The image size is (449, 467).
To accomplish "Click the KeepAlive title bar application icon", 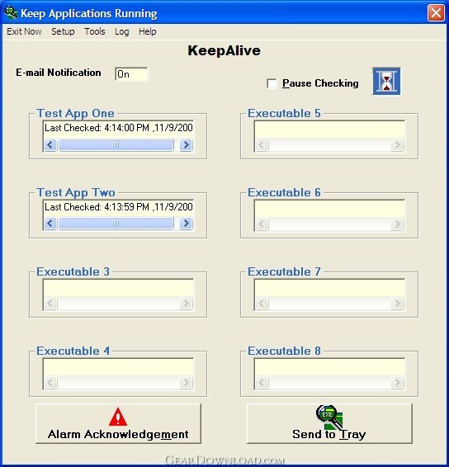I will [11, 13].
